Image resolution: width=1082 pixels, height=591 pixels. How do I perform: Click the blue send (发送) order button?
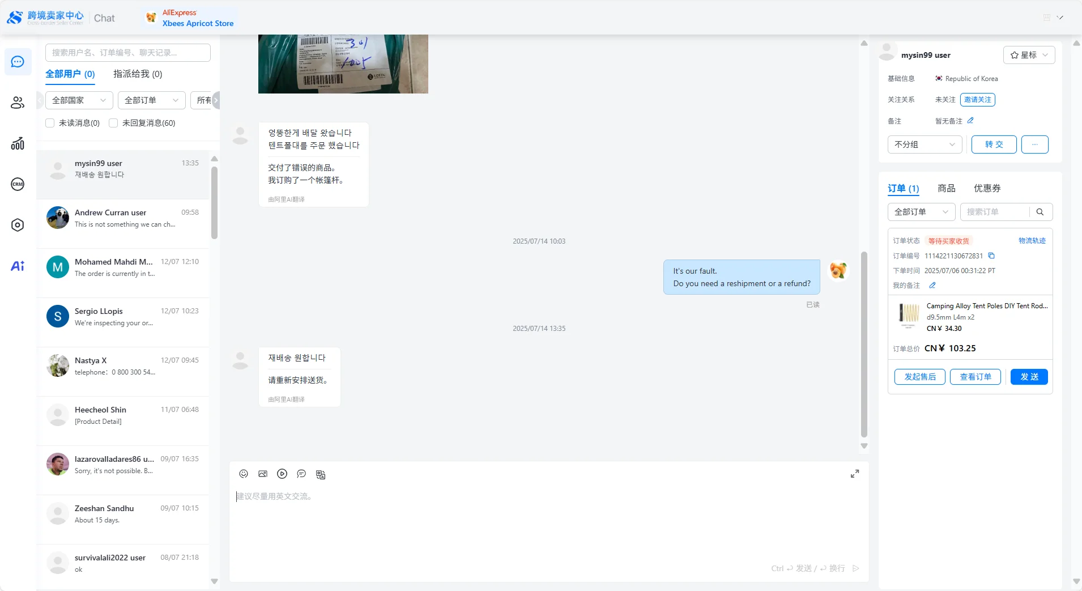pos(1029,377)
